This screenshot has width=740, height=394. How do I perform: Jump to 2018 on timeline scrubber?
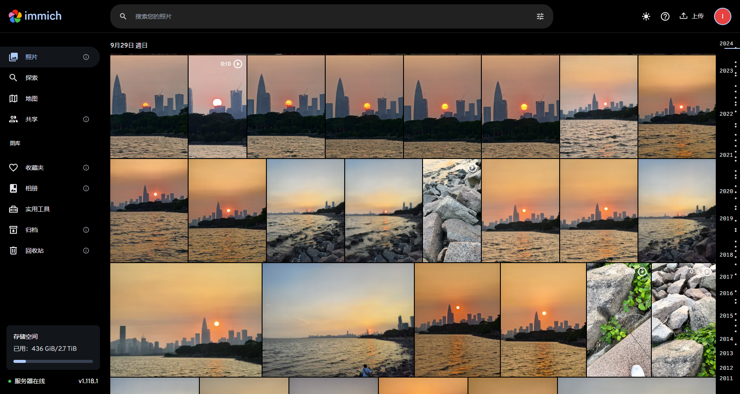pyautogui.click(x=726, y=255)
